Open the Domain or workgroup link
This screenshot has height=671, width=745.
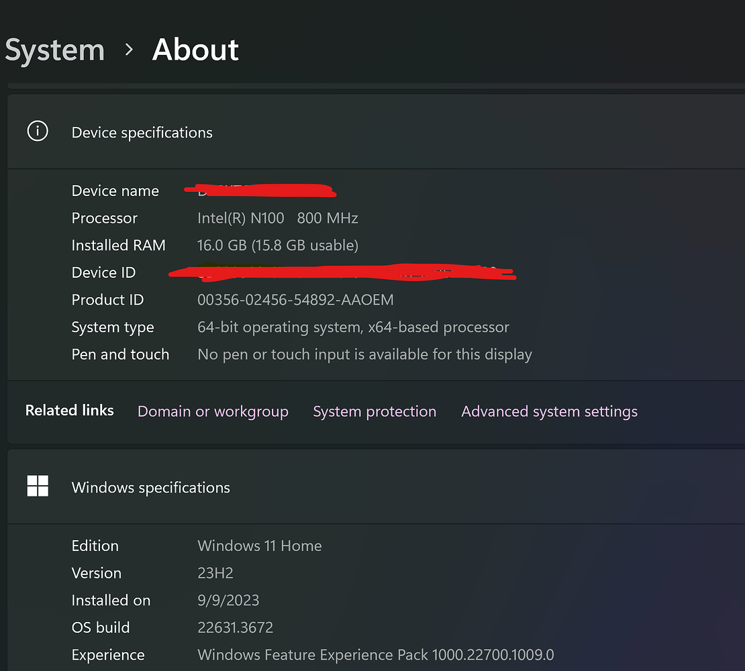[213, 411]
